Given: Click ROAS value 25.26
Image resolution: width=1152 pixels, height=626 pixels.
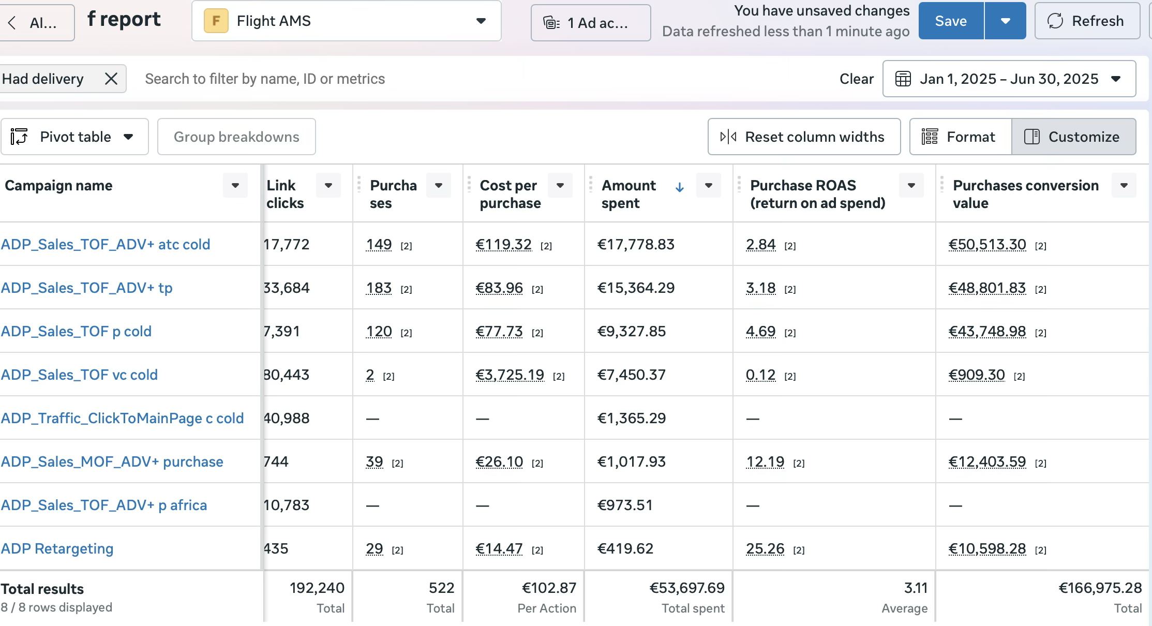Looking at the screenshot, I should 765,548.
